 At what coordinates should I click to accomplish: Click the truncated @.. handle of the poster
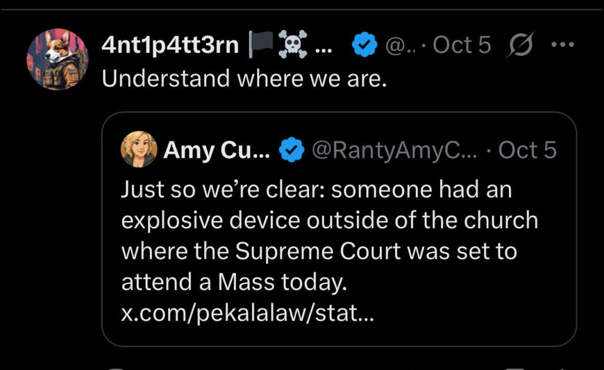tap(398, 45)
